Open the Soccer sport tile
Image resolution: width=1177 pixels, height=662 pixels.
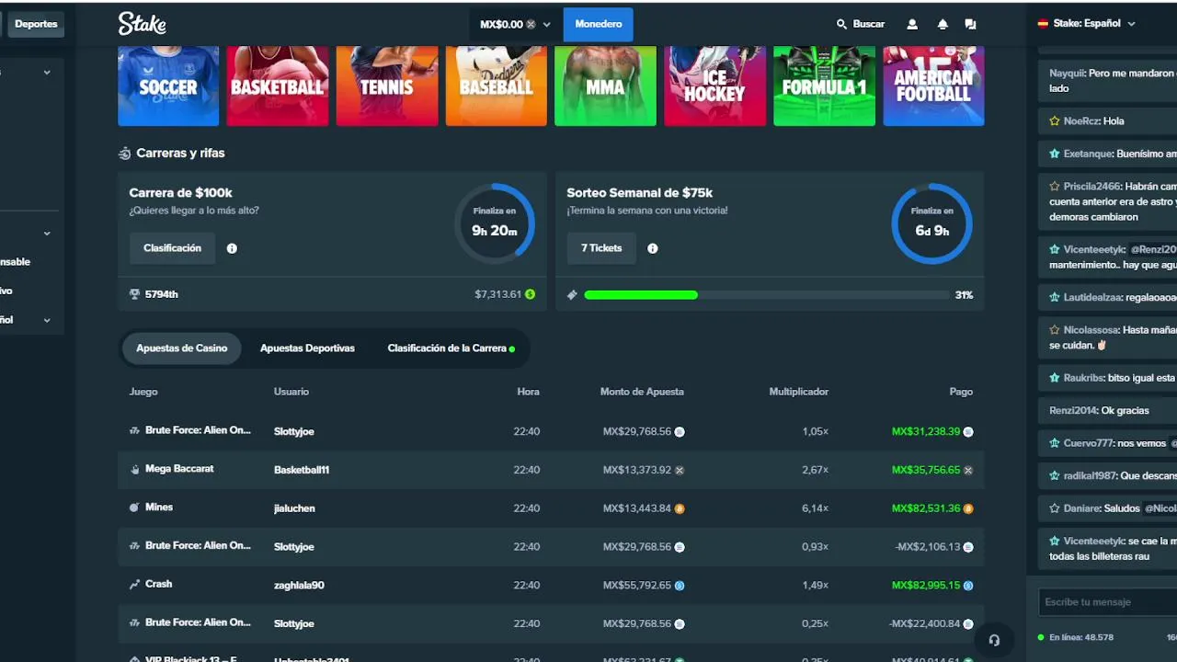(x=168, y=86)
